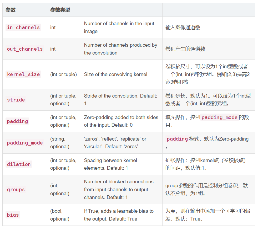
Task: Click inline padding_mode code in padding row
Action: (220, 117)
